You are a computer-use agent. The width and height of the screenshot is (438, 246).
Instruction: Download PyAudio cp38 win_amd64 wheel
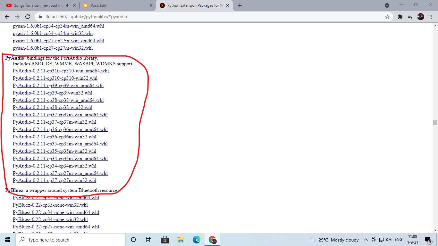pos(58,100)
